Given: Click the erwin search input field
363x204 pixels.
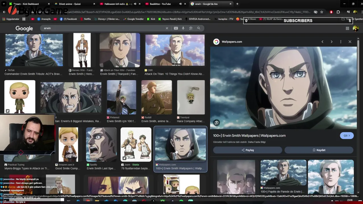Looking at the screenshot, I should point(104,28).
